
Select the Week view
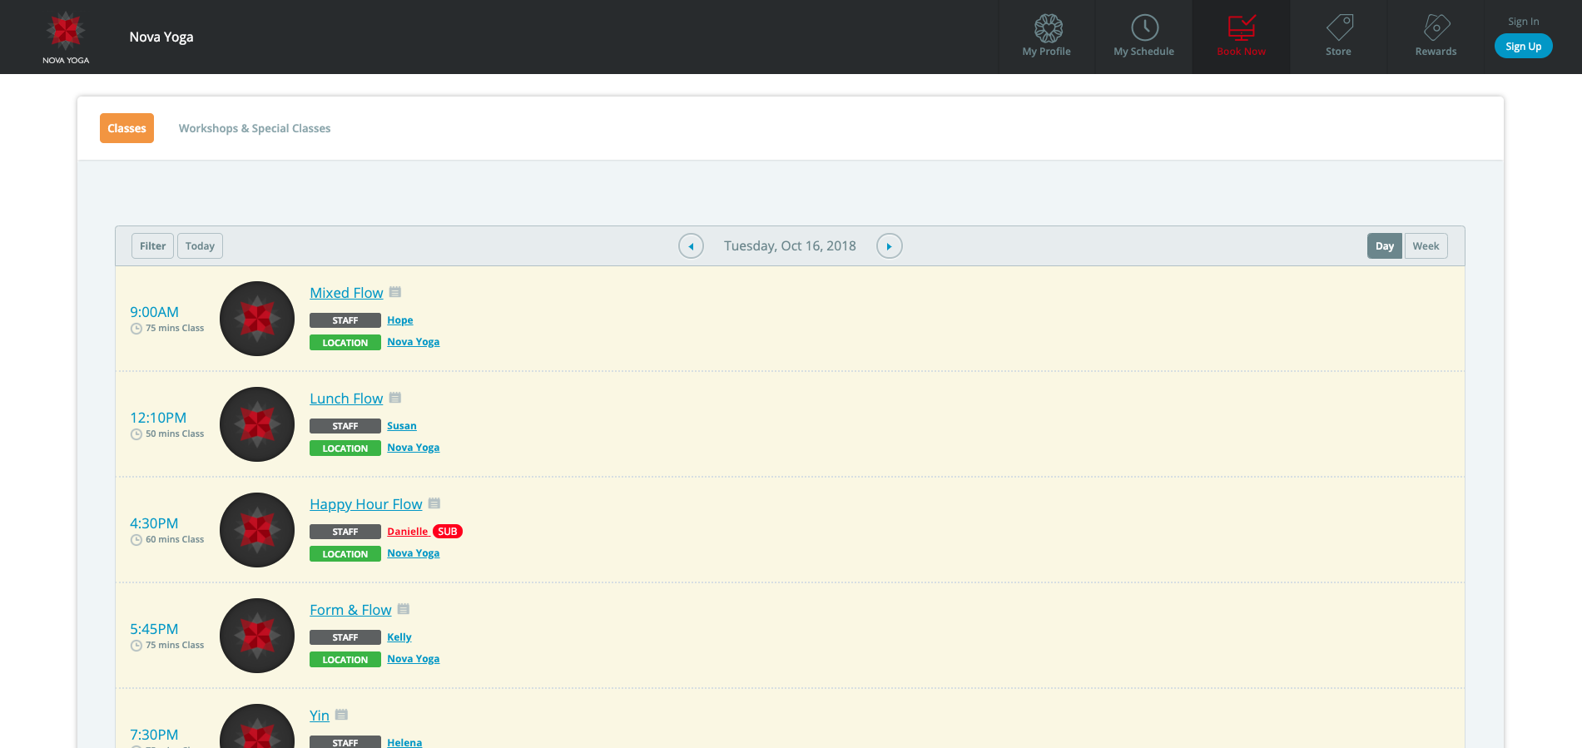(x=1426, y=246)
